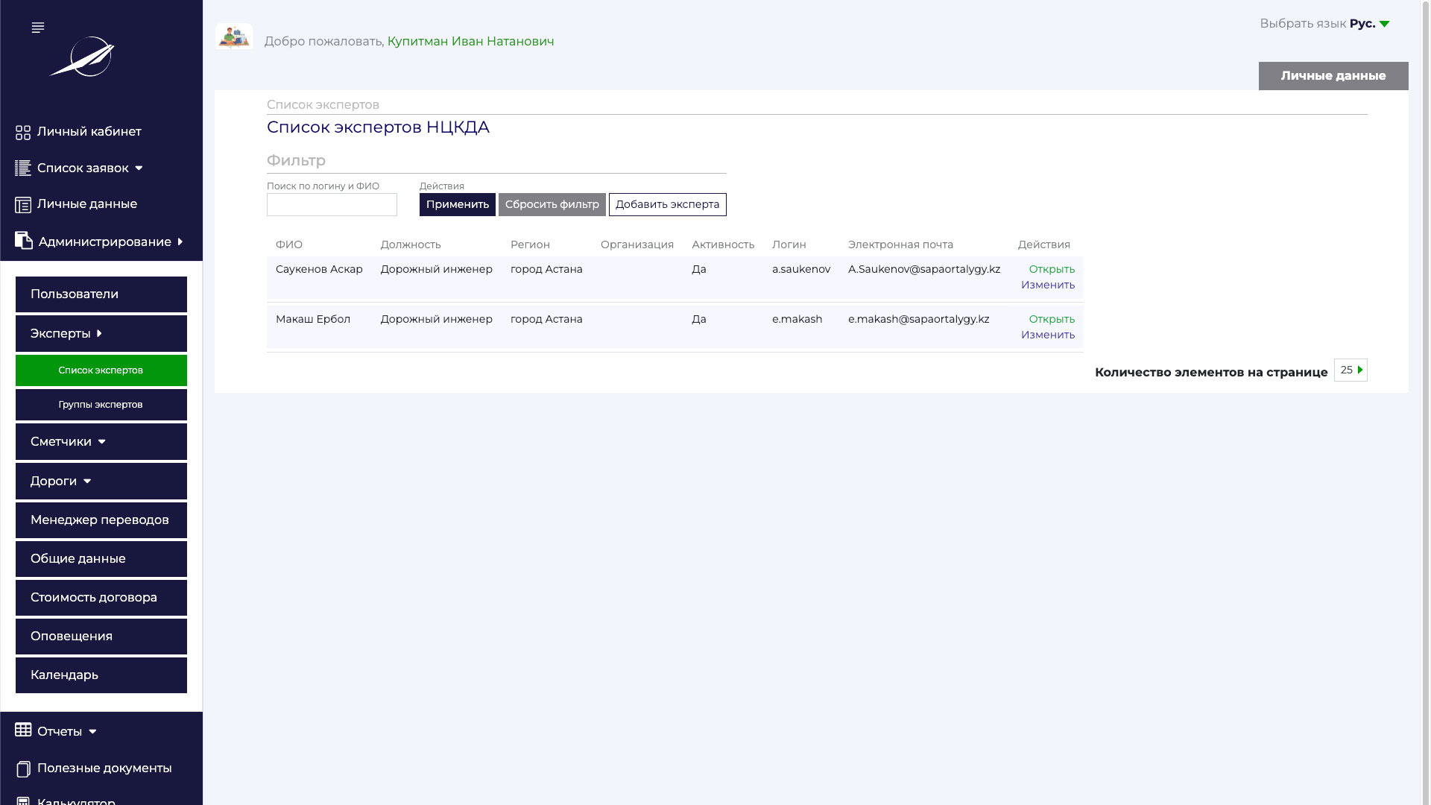Click the Личный кабинет grid icon
Image resolution: width=1431 pixels, height=805 pixels.
(23, 133)
